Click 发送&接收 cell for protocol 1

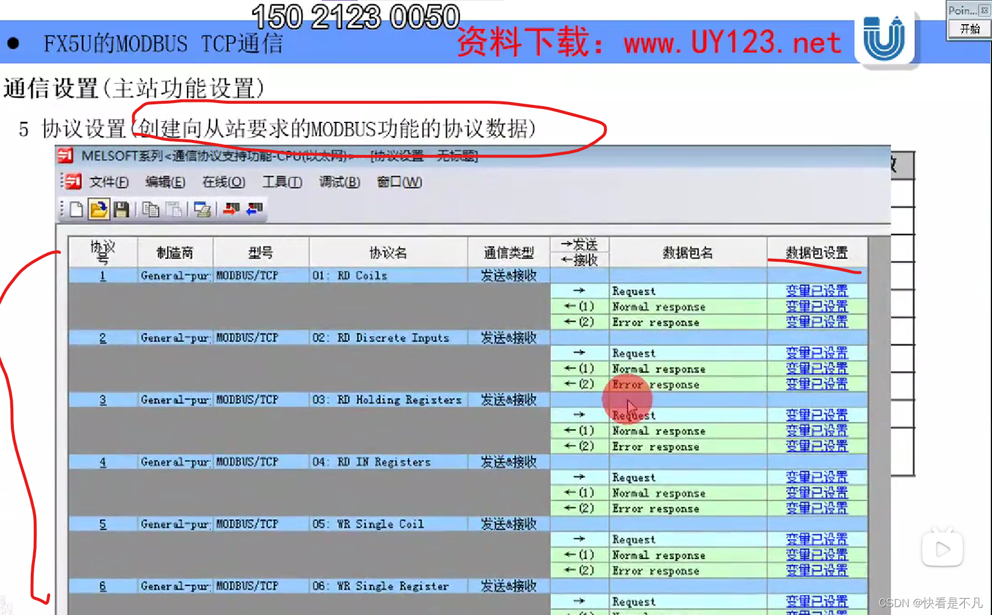509,276
